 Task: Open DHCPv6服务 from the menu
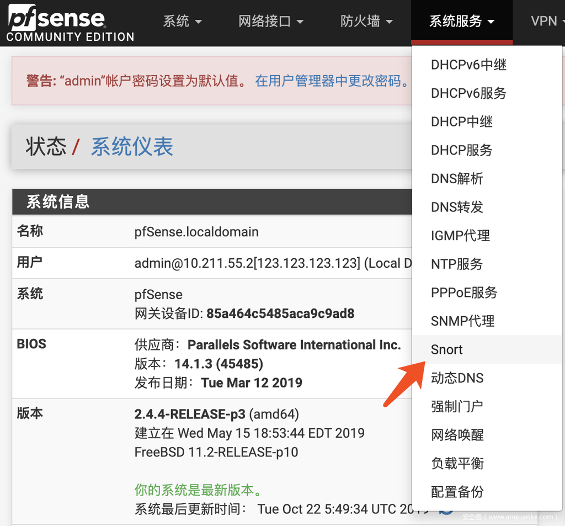468,93
